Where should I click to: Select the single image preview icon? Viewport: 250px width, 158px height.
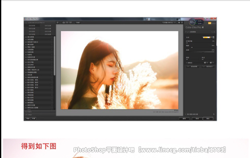pyautogui.click(x=64, y=22)
